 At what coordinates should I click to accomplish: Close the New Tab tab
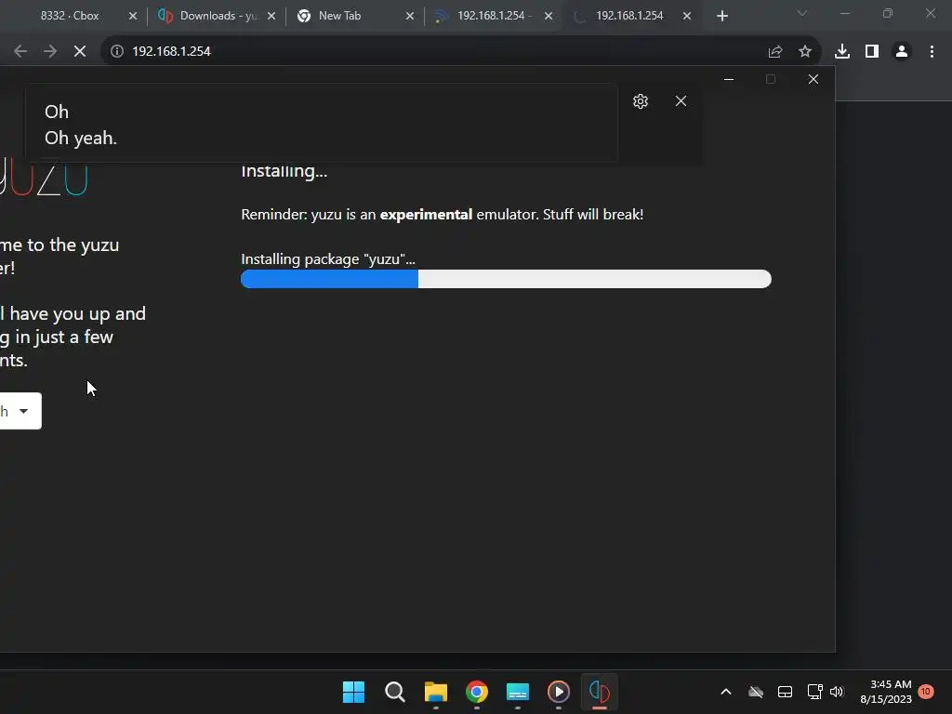tap(410, 17)
